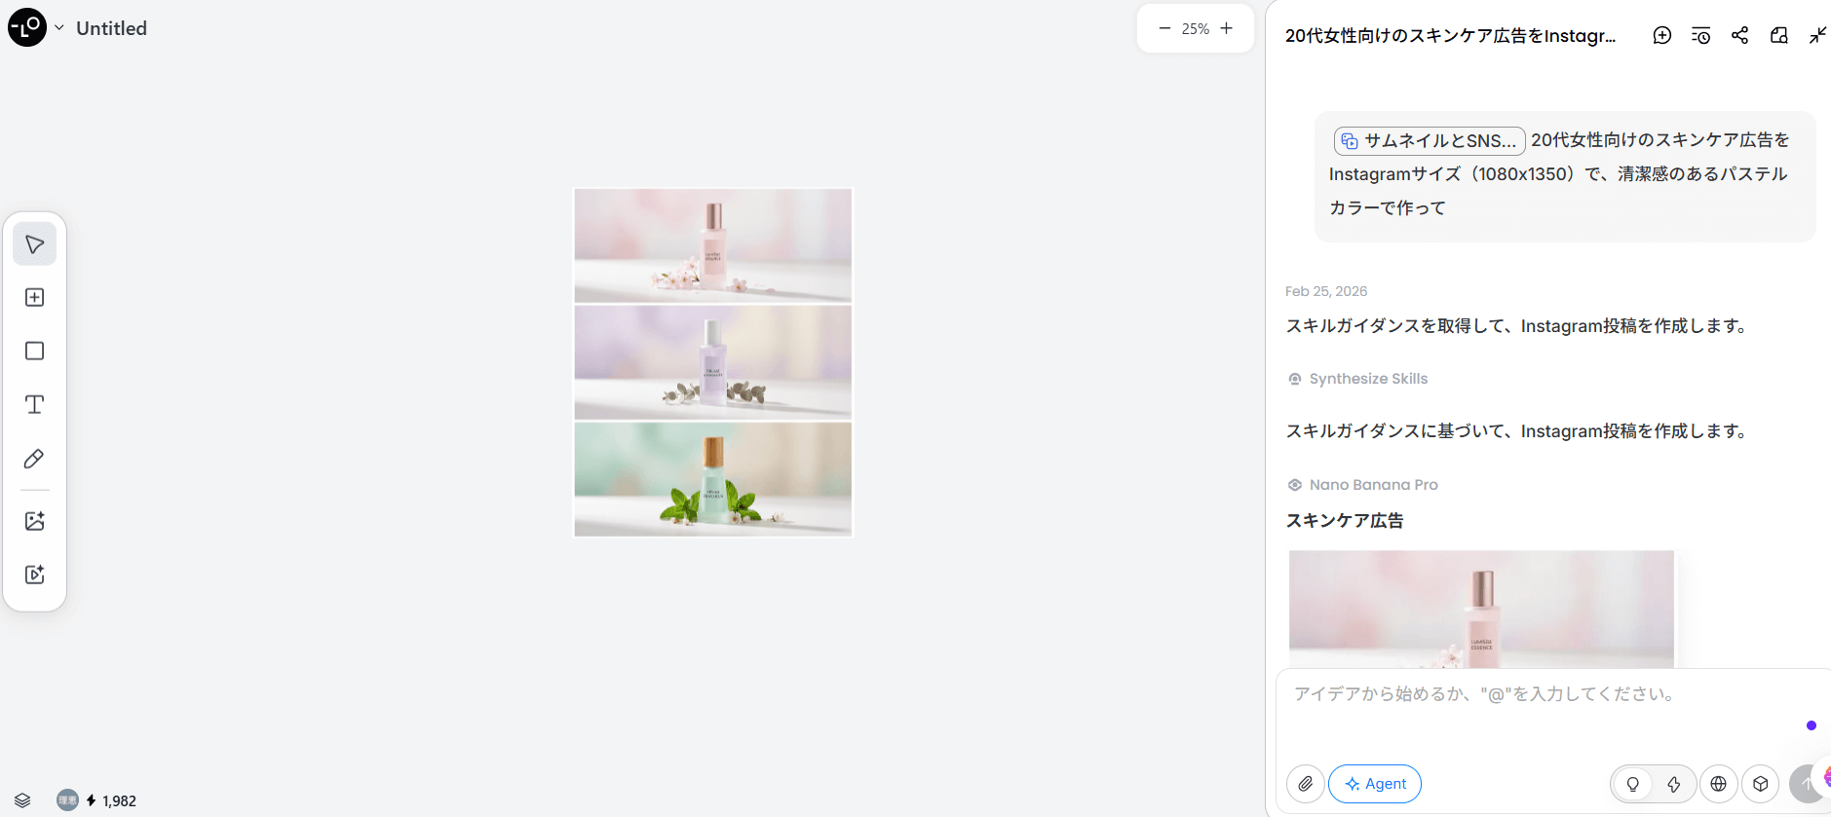Open the Image generator tool
This screenshot has width=1831, height=817.
(x=34, y=521)
